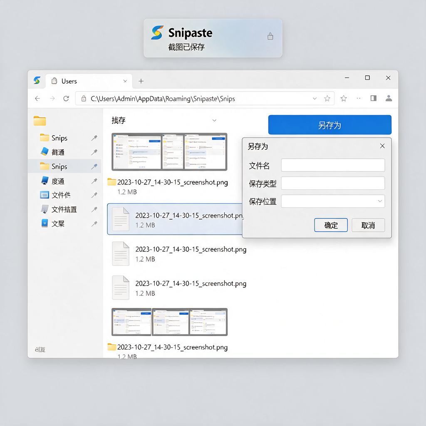Expand the address bar dropdown chevron
426x426 pixels.
(x=315, y=98)
